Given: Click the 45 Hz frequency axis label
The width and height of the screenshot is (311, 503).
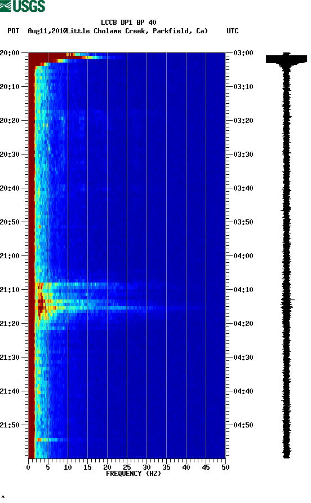Looking at the screenshot, I should [206, 467].
